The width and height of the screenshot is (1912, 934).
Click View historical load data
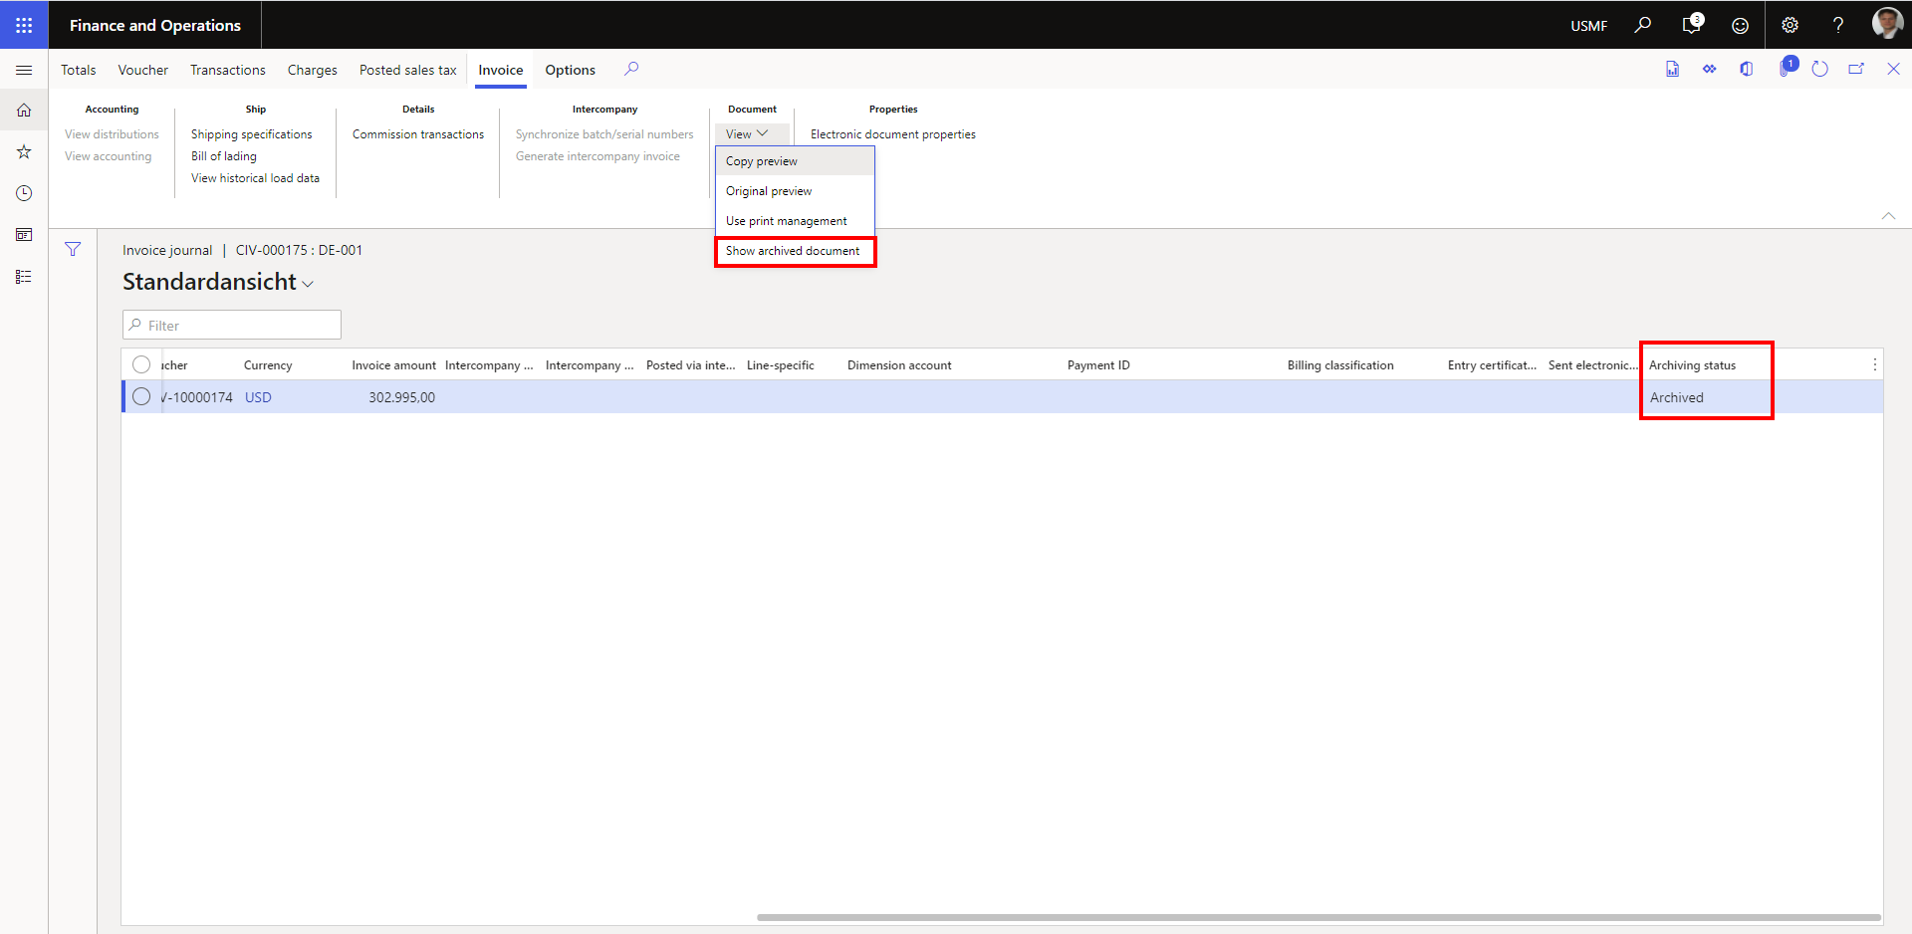(x=256, y=178)
